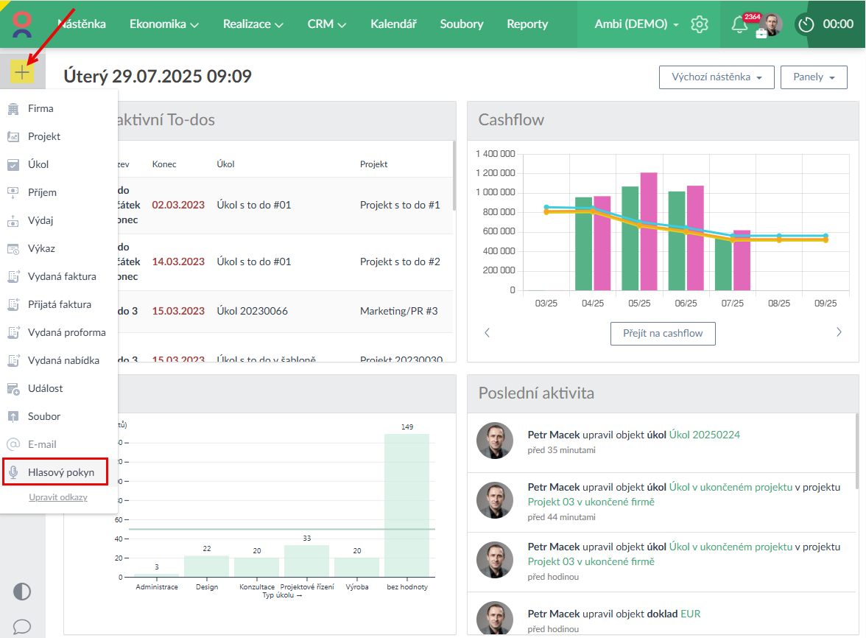Click the yellow plus quick-add button
The height and width of the screenshot is (638, 866).
point(22,72)
